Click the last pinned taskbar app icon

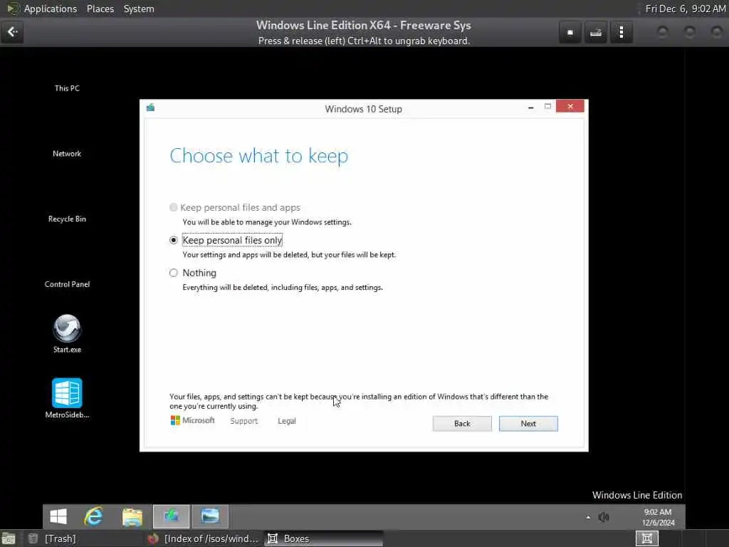tap(210, 516)
